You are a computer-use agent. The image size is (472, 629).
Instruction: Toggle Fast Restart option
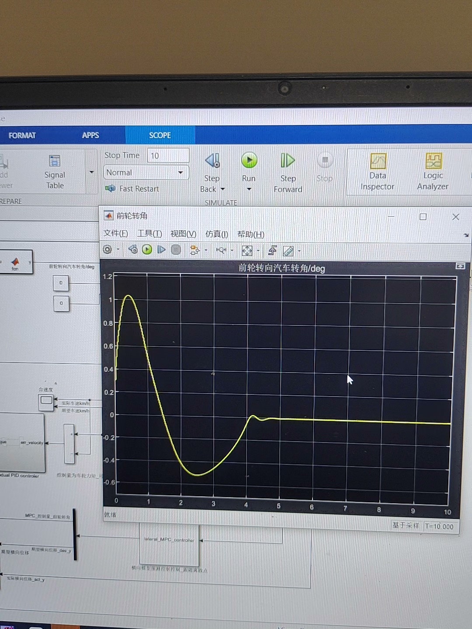132,189
